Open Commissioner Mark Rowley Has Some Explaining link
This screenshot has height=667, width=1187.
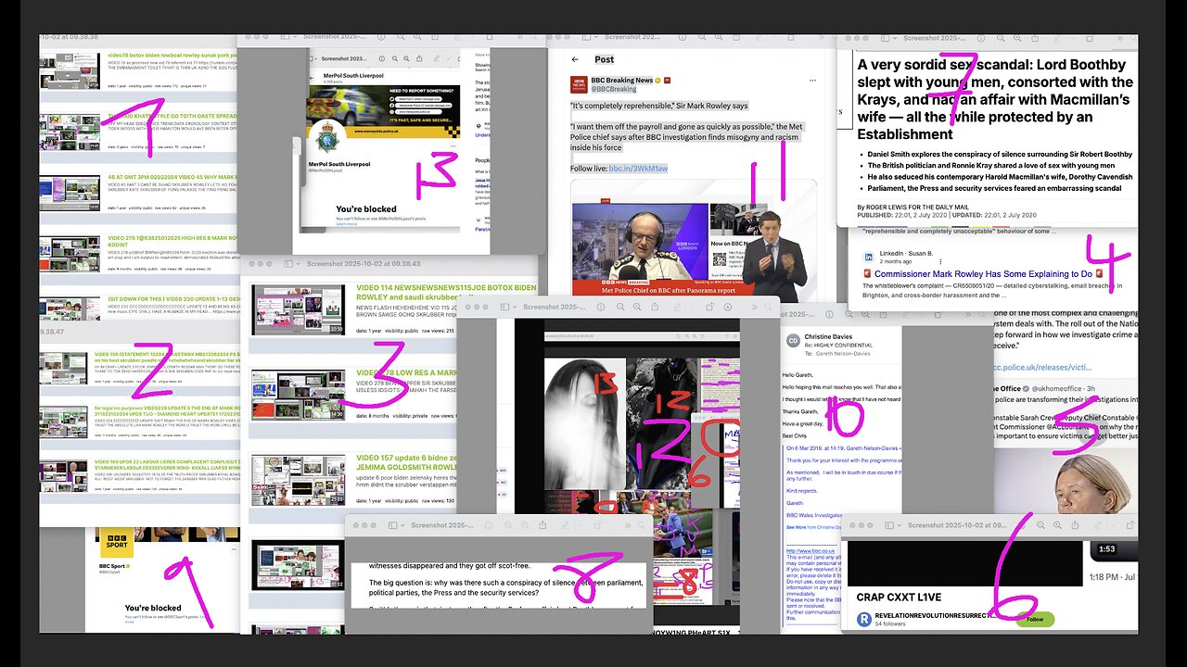[x=983, y=274]
